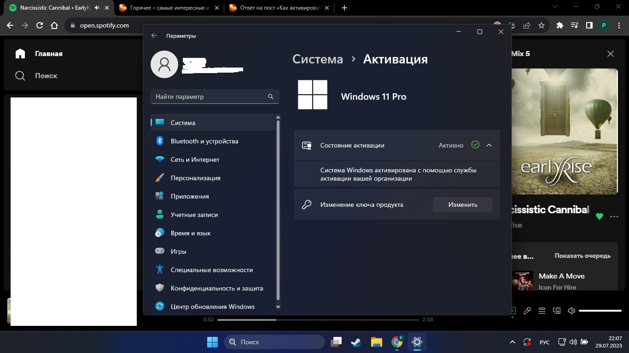Click the Изменить product key button
The height and width of the screenshot is (353, 629).
(x=463, y=205)
